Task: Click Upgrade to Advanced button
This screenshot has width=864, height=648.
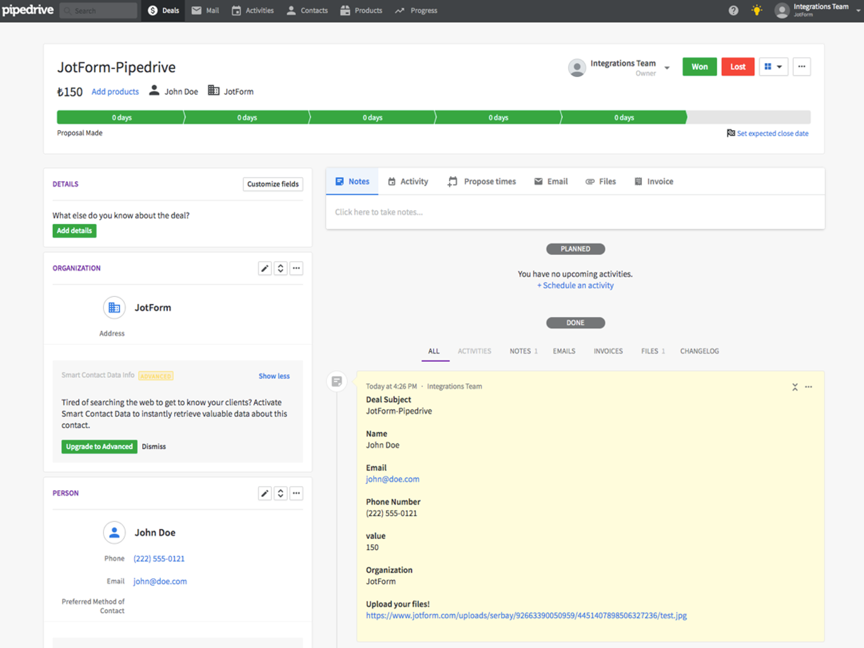Action: click(99, 446)
